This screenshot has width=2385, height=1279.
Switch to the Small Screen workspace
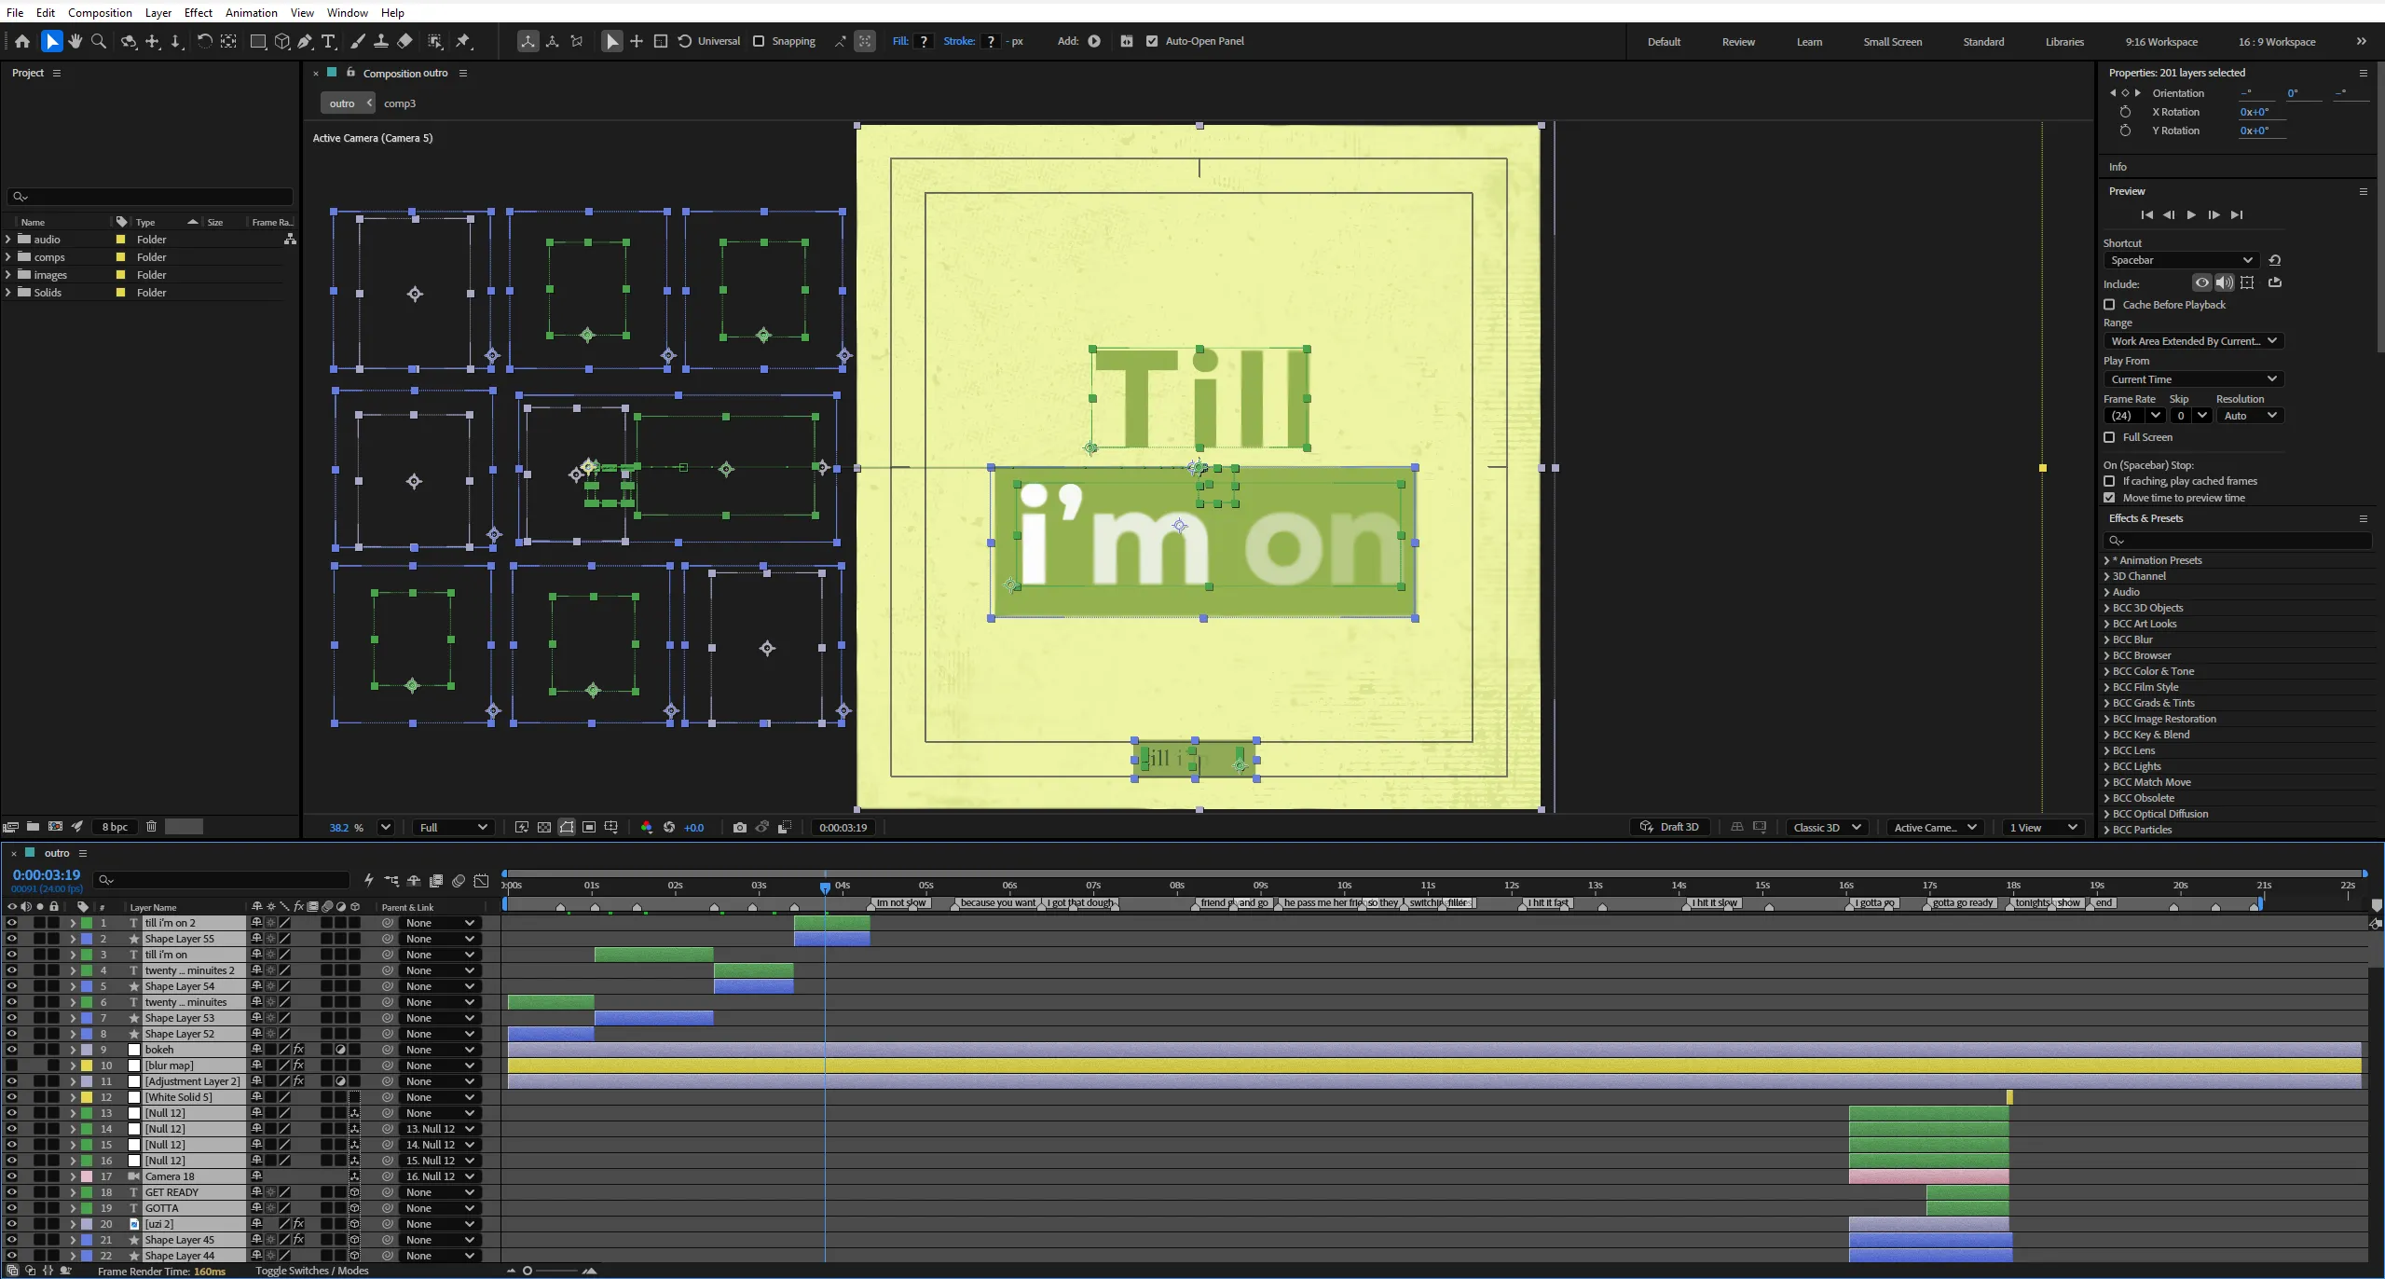tap(1892, 42)
